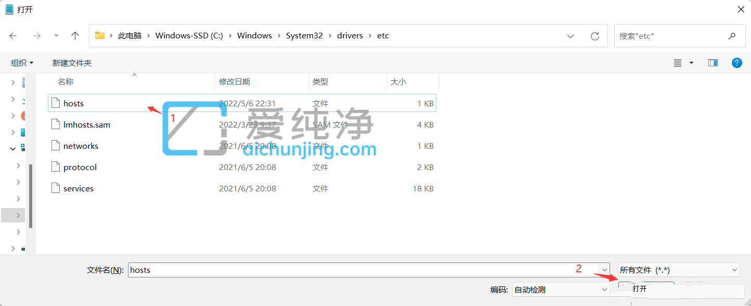The width and height of the screenshot is (751, 306).
Task: Click the yellow folder icon in address bar
Action: pos(99,35)
